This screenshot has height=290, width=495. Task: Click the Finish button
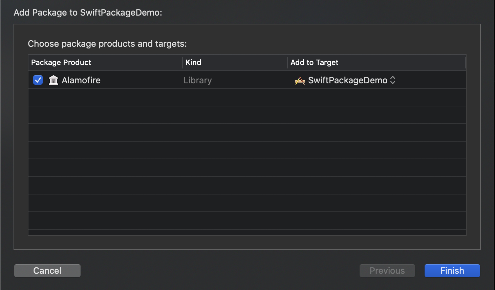point(452,271)
